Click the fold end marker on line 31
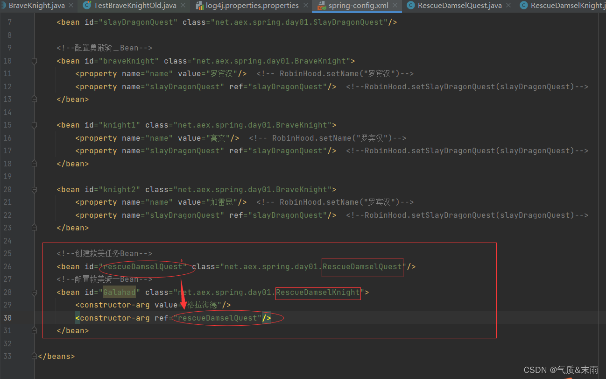The width and height of the screenshot is (606, 379). pos(34,330)
